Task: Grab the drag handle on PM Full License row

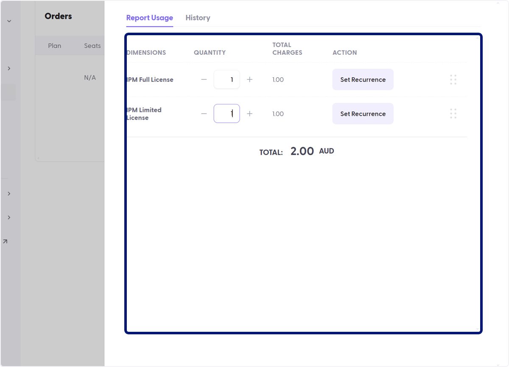Action: coord(453,80)
